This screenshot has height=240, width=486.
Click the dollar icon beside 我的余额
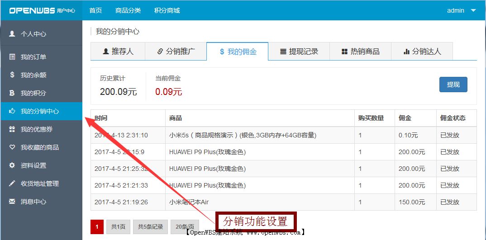click(x=12, y=75)
